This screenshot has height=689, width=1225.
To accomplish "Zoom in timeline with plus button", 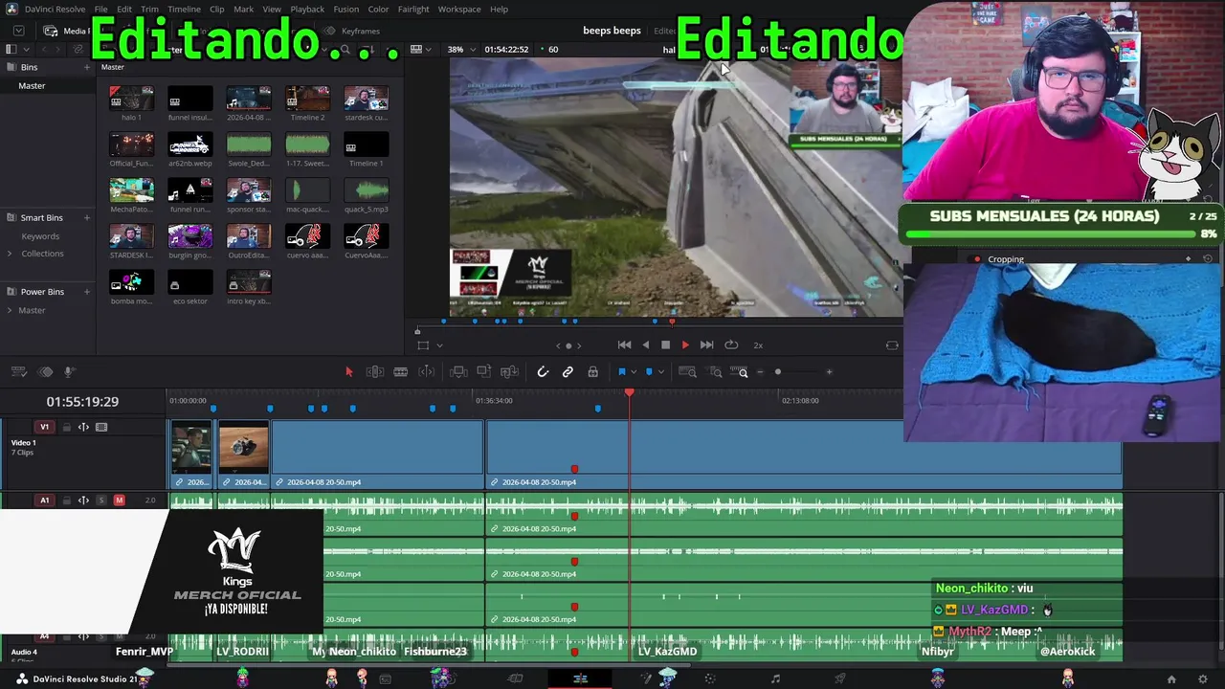I will tap(829, 372).
